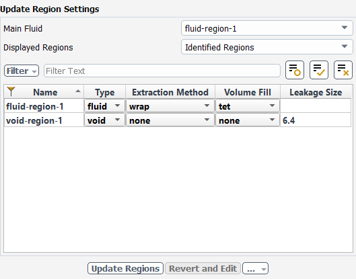Click the funnel icon in the Name header

(11, 91)
